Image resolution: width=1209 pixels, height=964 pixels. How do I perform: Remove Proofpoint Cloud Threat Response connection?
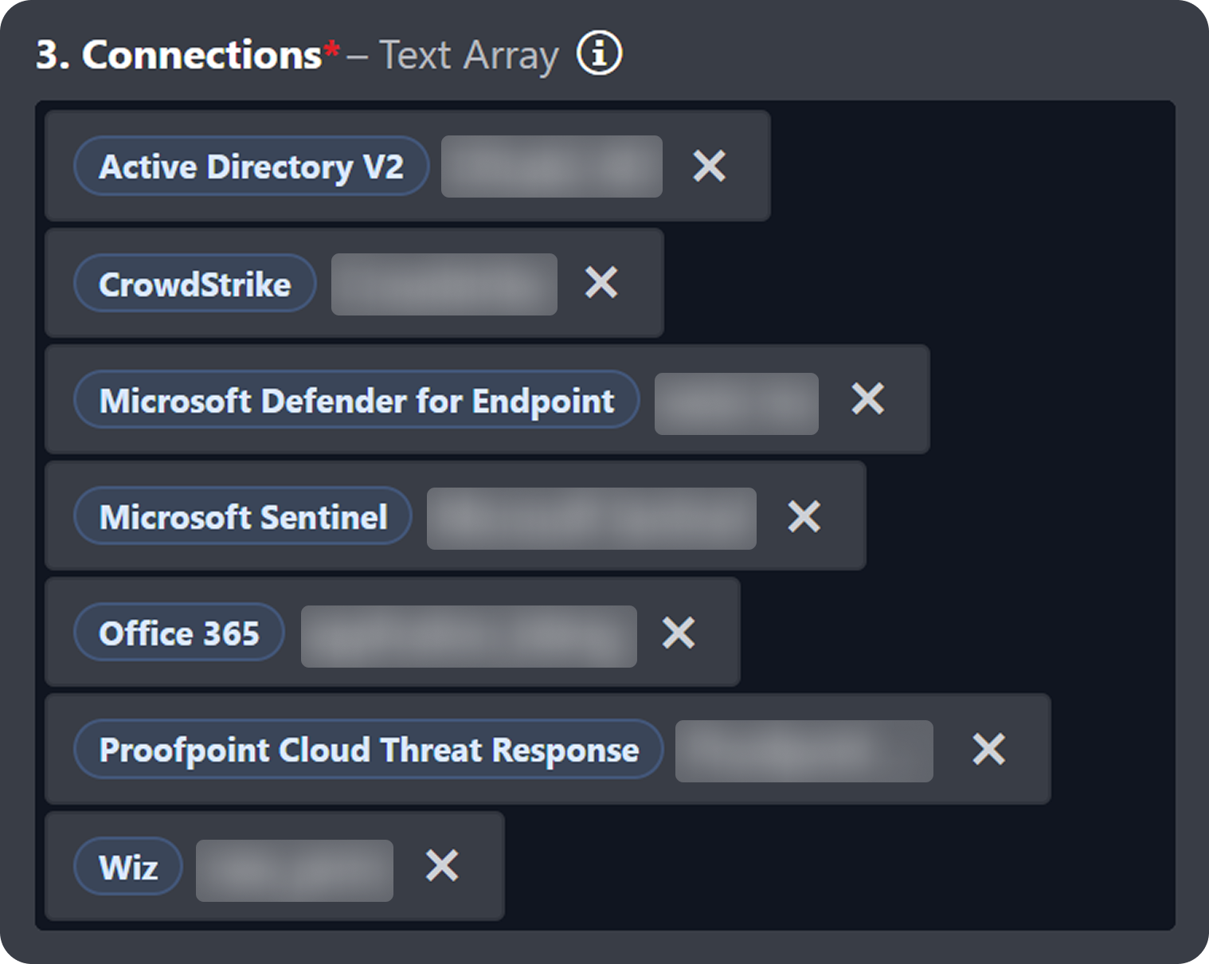988,750
